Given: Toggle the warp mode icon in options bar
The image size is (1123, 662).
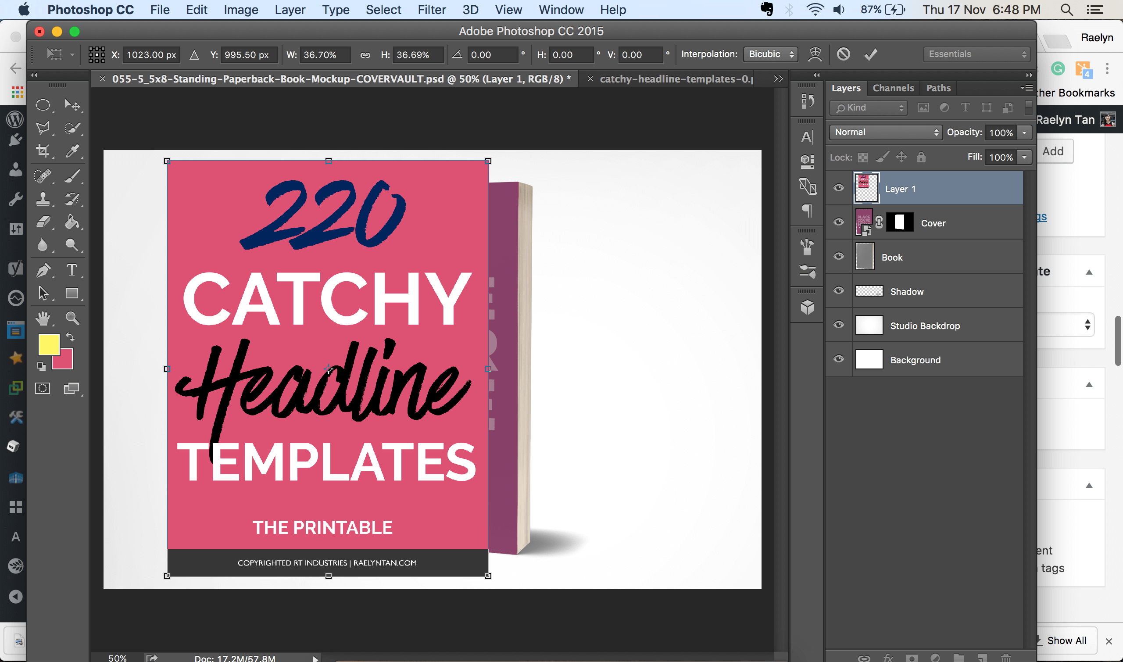Looking at the screenshot, I should [815, 54].
